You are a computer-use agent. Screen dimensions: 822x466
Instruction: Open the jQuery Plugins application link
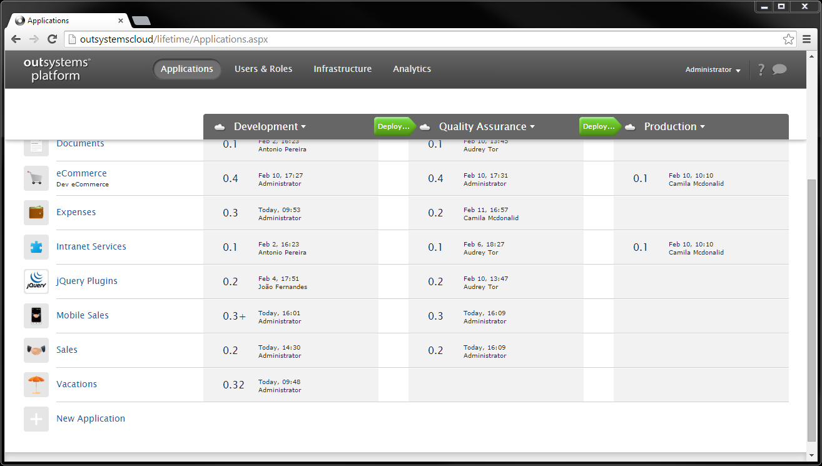tap(87, 281)
